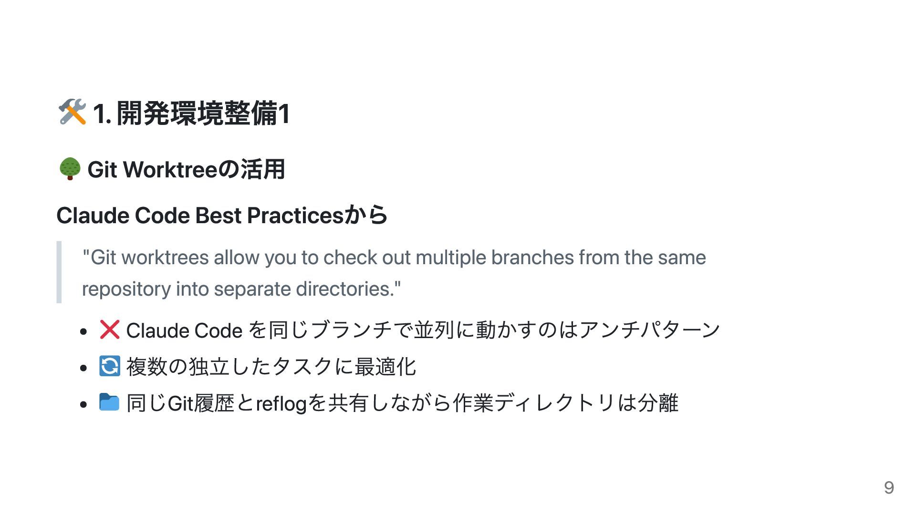
Task: Click the hammer and wrench emoji icon
Action: 72,113
